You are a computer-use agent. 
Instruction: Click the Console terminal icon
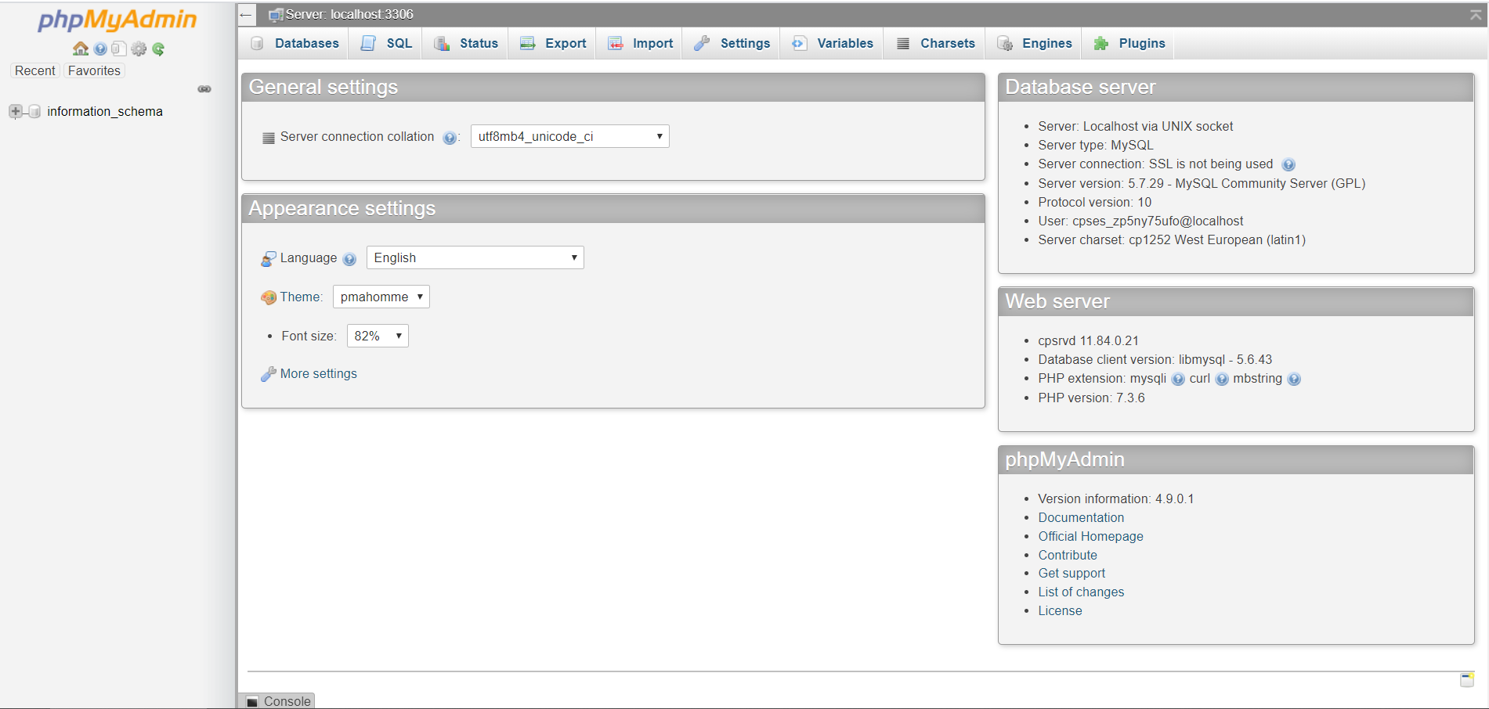pyautogui.click(x=252, y=702)
